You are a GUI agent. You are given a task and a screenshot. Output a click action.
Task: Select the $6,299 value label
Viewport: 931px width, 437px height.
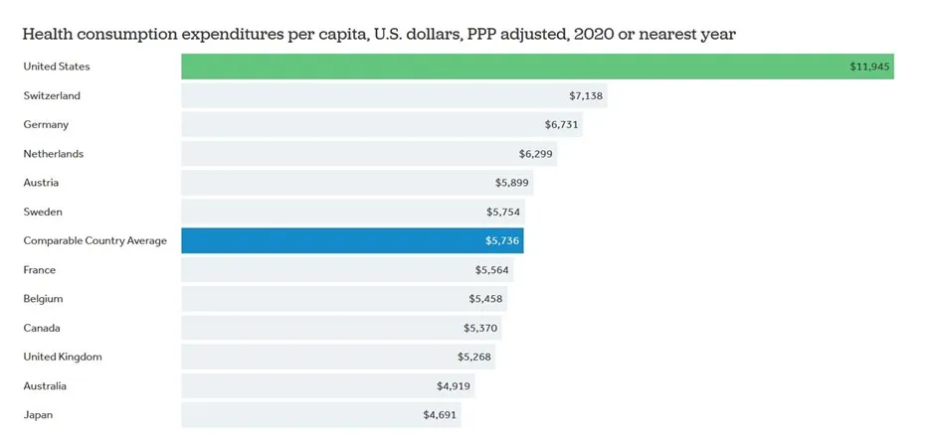click(537, 154)
